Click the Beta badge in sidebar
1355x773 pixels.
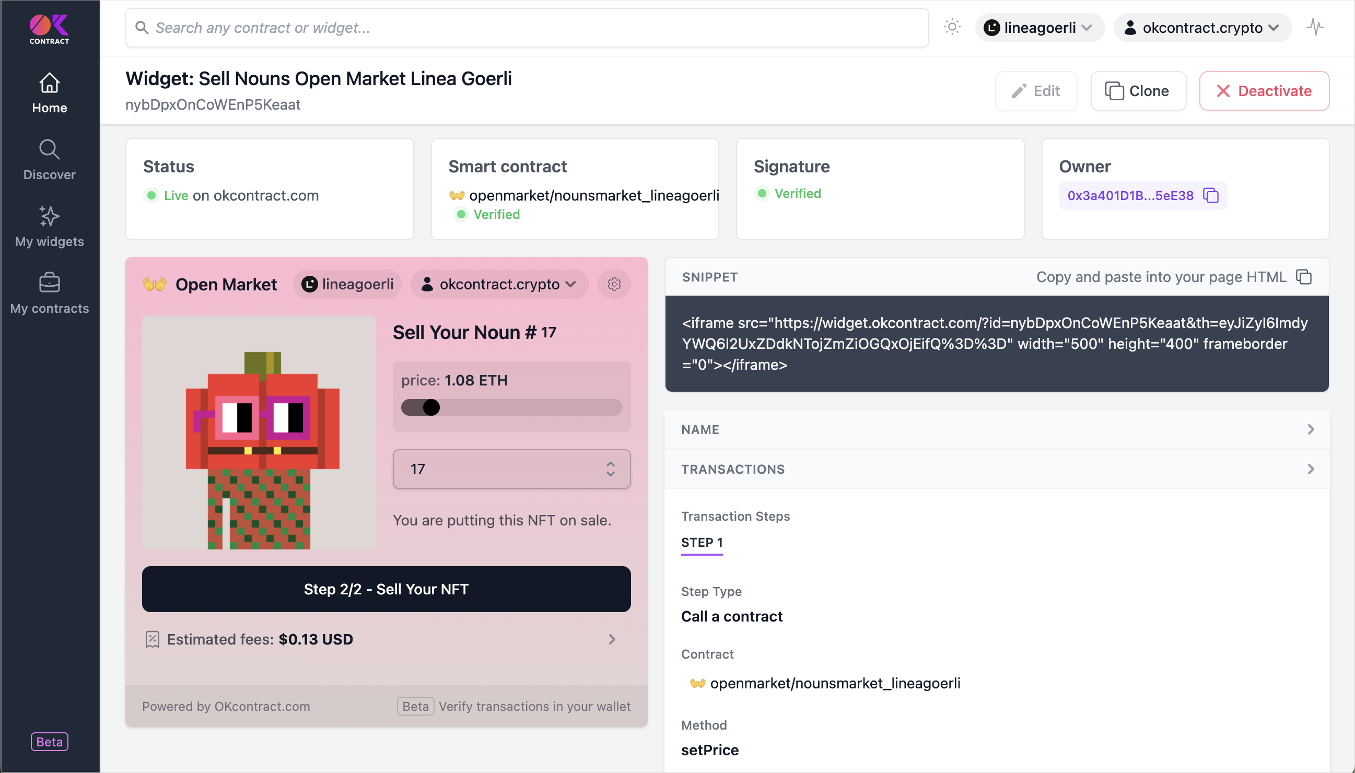(x=50, y=742)
